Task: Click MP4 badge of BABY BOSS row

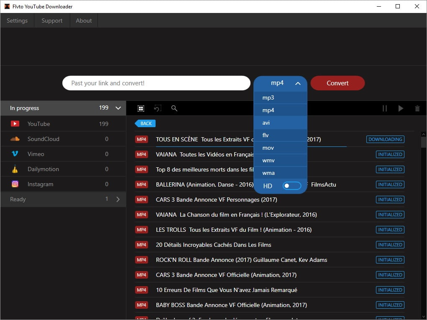Action: [142, 305]
